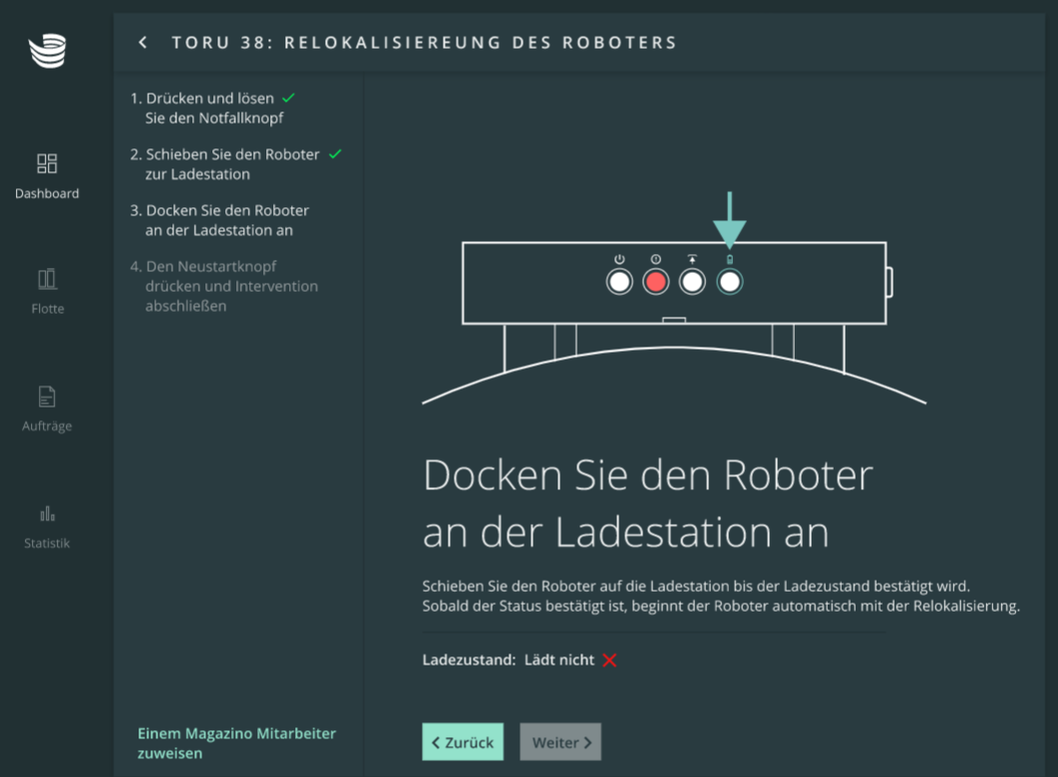Click green checkmark beside step 1
The width and height of the screenshot is (1058, 777).
tap(288, 99)
